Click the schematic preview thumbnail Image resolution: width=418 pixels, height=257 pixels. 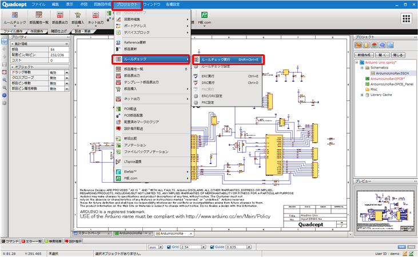tap(384, 211)
